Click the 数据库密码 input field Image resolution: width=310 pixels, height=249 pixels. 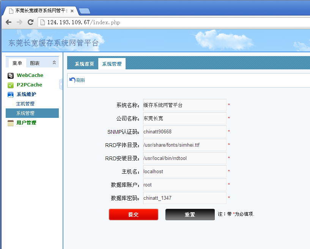pyautogui.click(x=185, y=198)
